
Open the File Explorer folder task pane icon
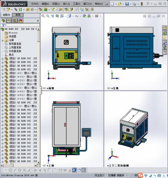pos(165,38)
